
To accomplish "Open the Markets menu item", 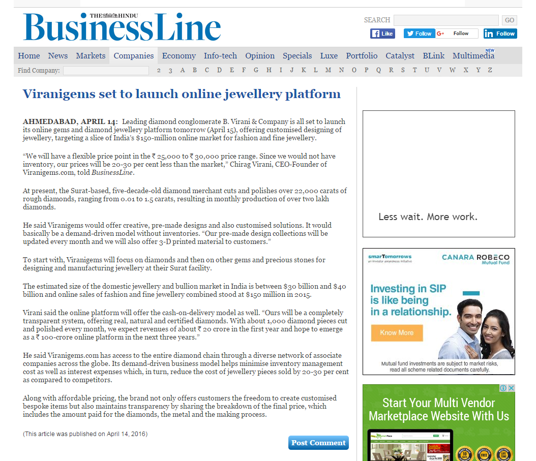I will tap(91, 56).
